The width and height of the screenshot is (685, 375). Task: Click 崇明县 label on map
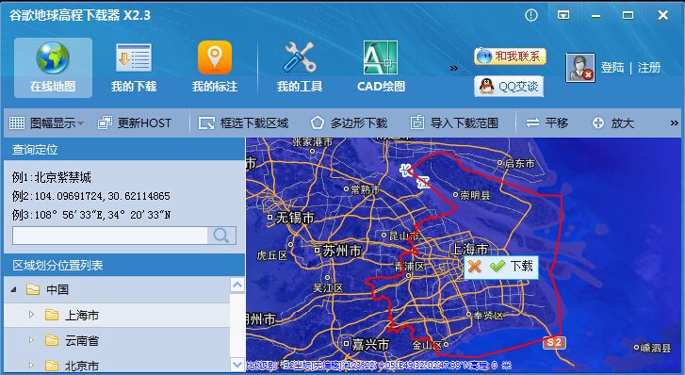click(x=475, y=195)
